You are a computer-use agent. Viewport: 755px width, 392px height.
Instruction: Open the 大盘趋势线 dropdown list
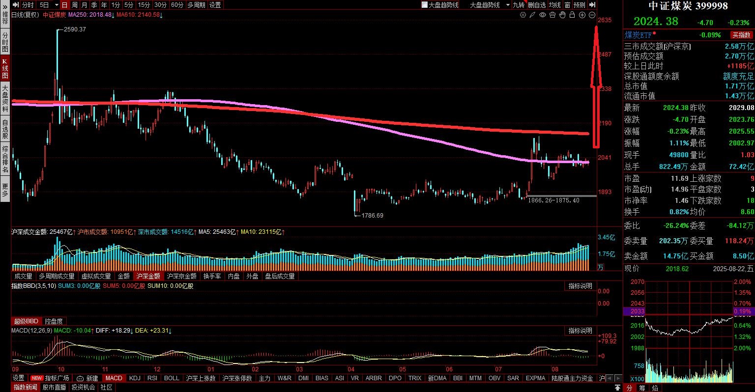[x=508, y=5]
